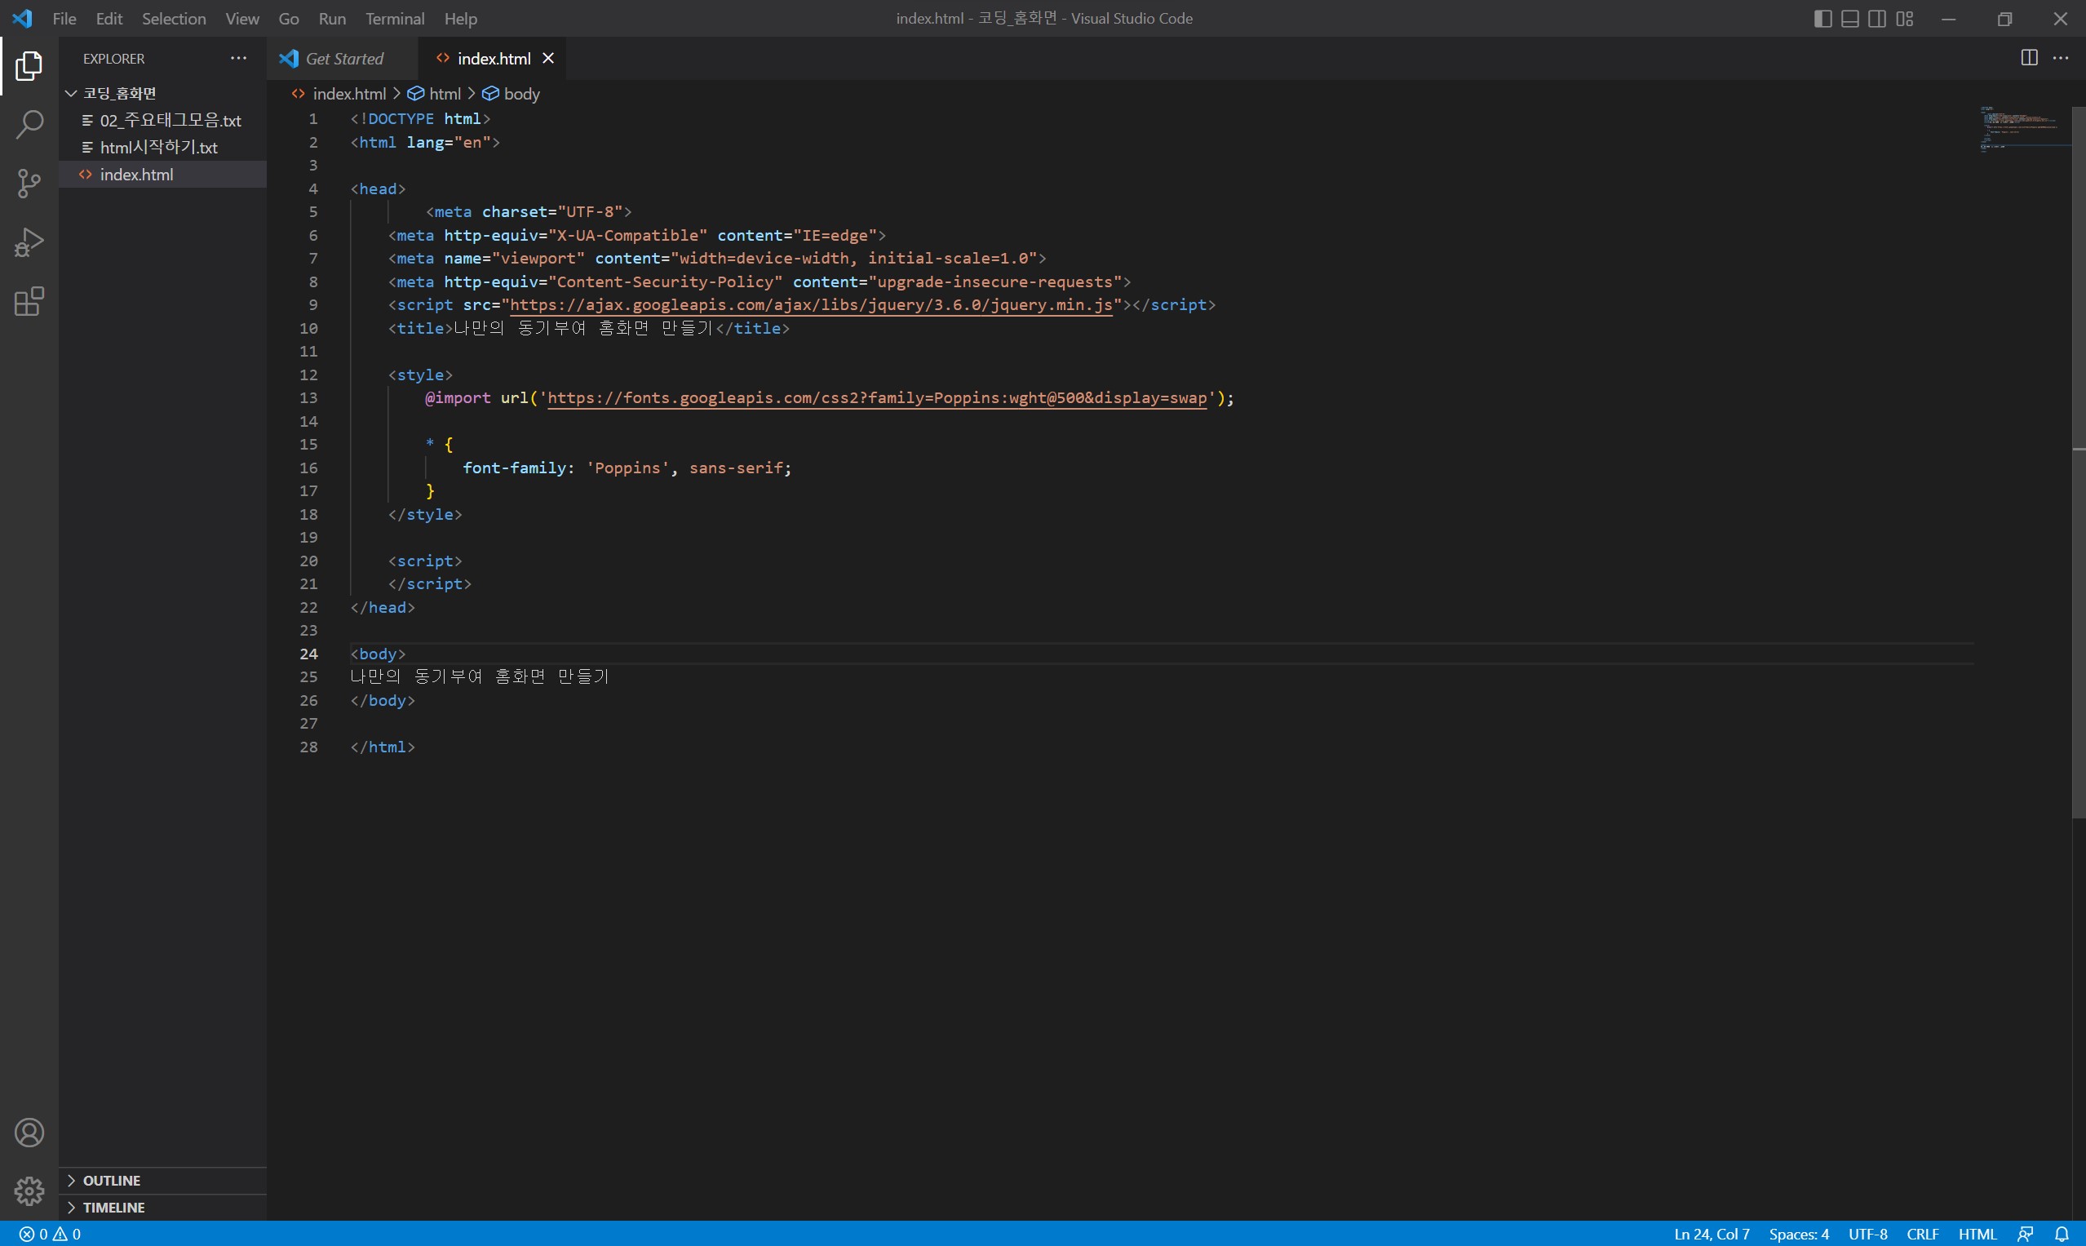Toggle the primary side bar visibility
The width and height of the screenshot is (2086, 1246).
pos(1822,19)
